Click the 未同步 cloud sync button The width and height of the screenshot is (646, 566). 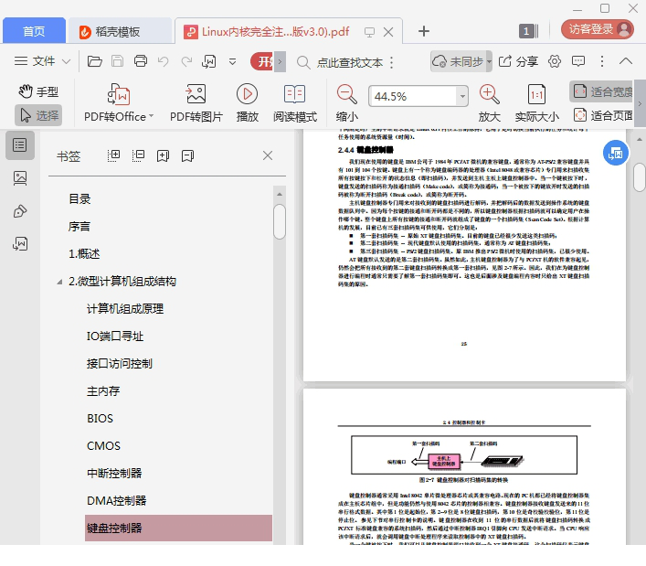(x=458, y=61)
